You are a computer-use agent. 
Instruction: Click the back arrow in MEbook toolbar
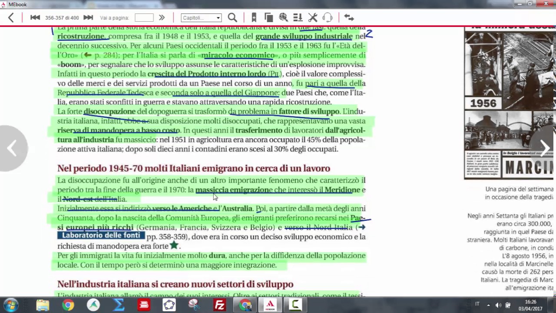(x=11, y=17)
